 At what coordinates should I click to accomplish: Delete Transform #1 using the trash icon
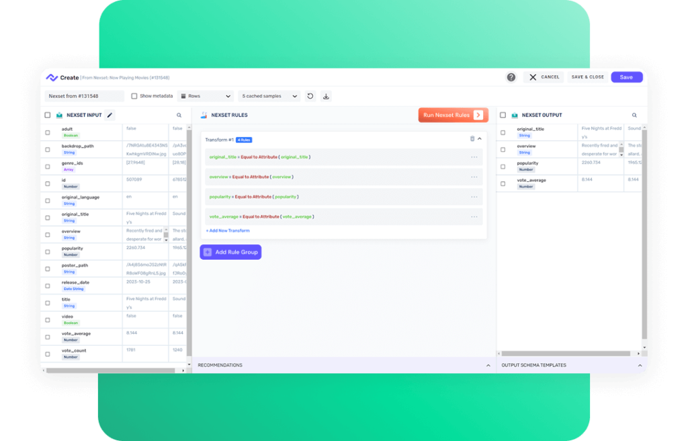click(x=472, y=139)
